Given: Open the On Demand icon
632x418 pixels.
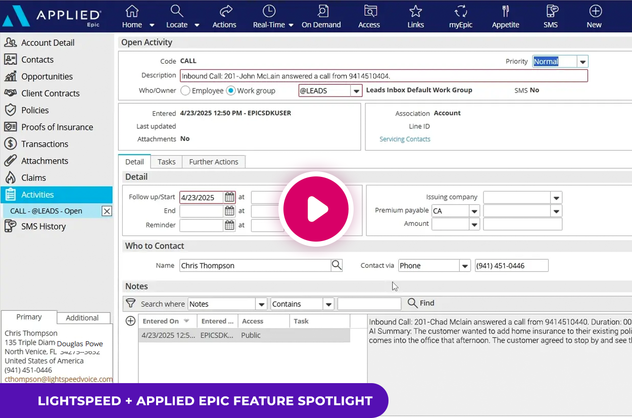Looking at the screenshot, I should [322, 11].
